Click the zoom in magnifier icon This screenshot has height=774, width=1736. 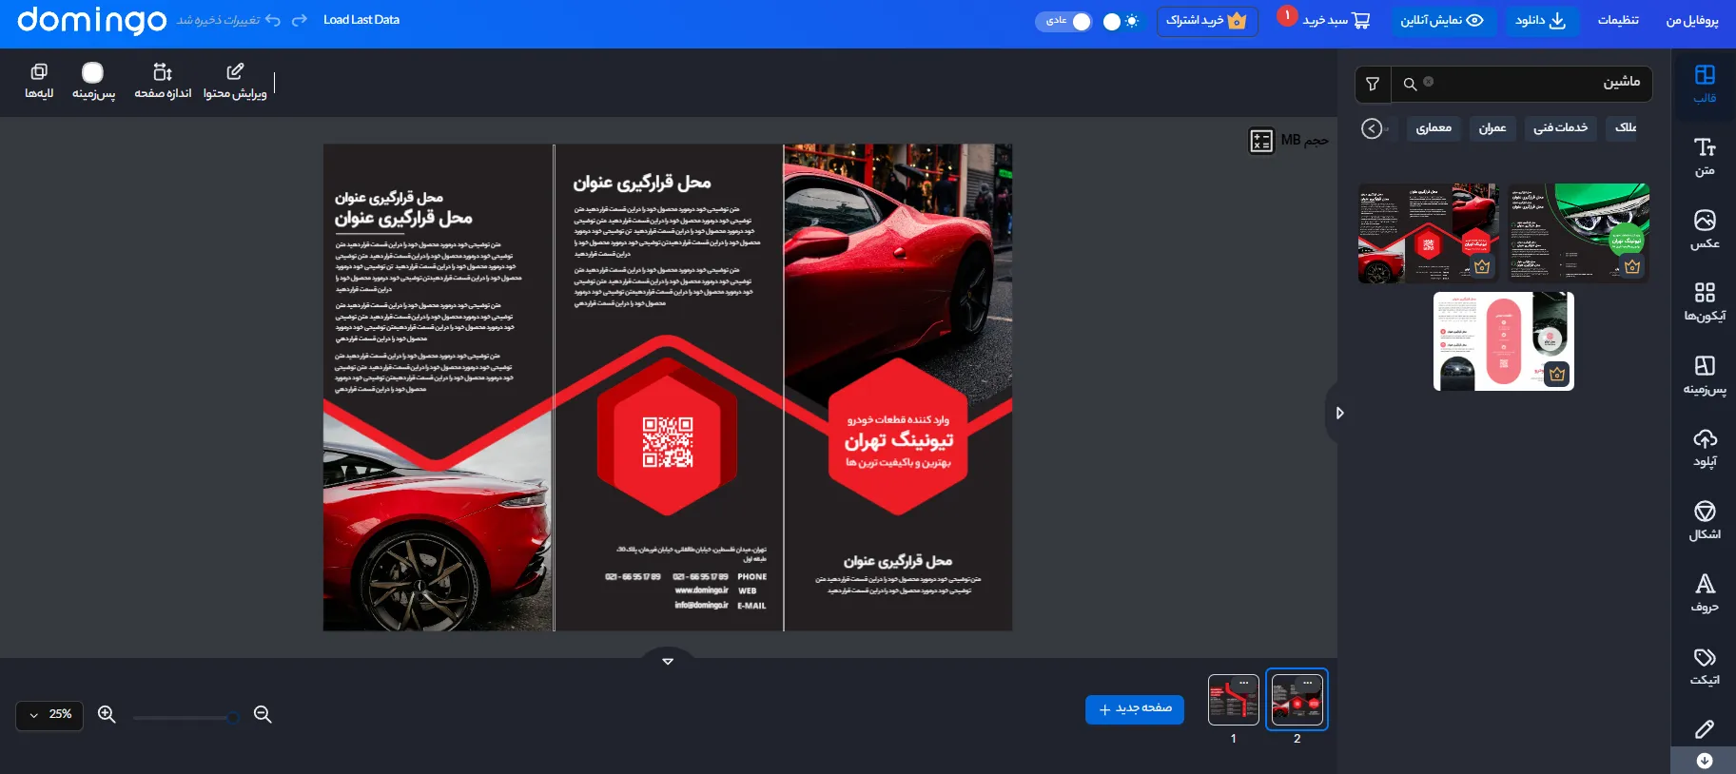(107, 714)
